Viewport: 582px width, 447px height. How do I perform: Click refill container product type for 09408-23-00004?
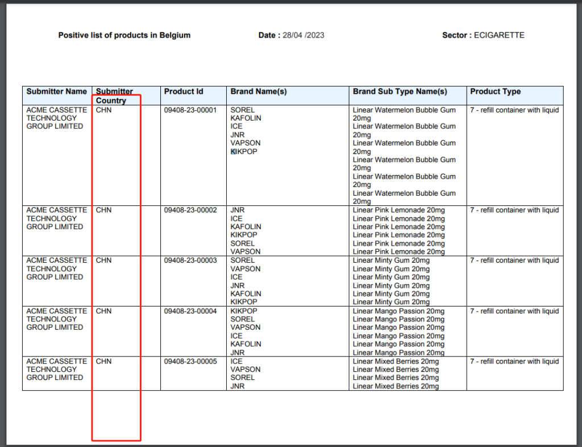(x=514, y=311)
